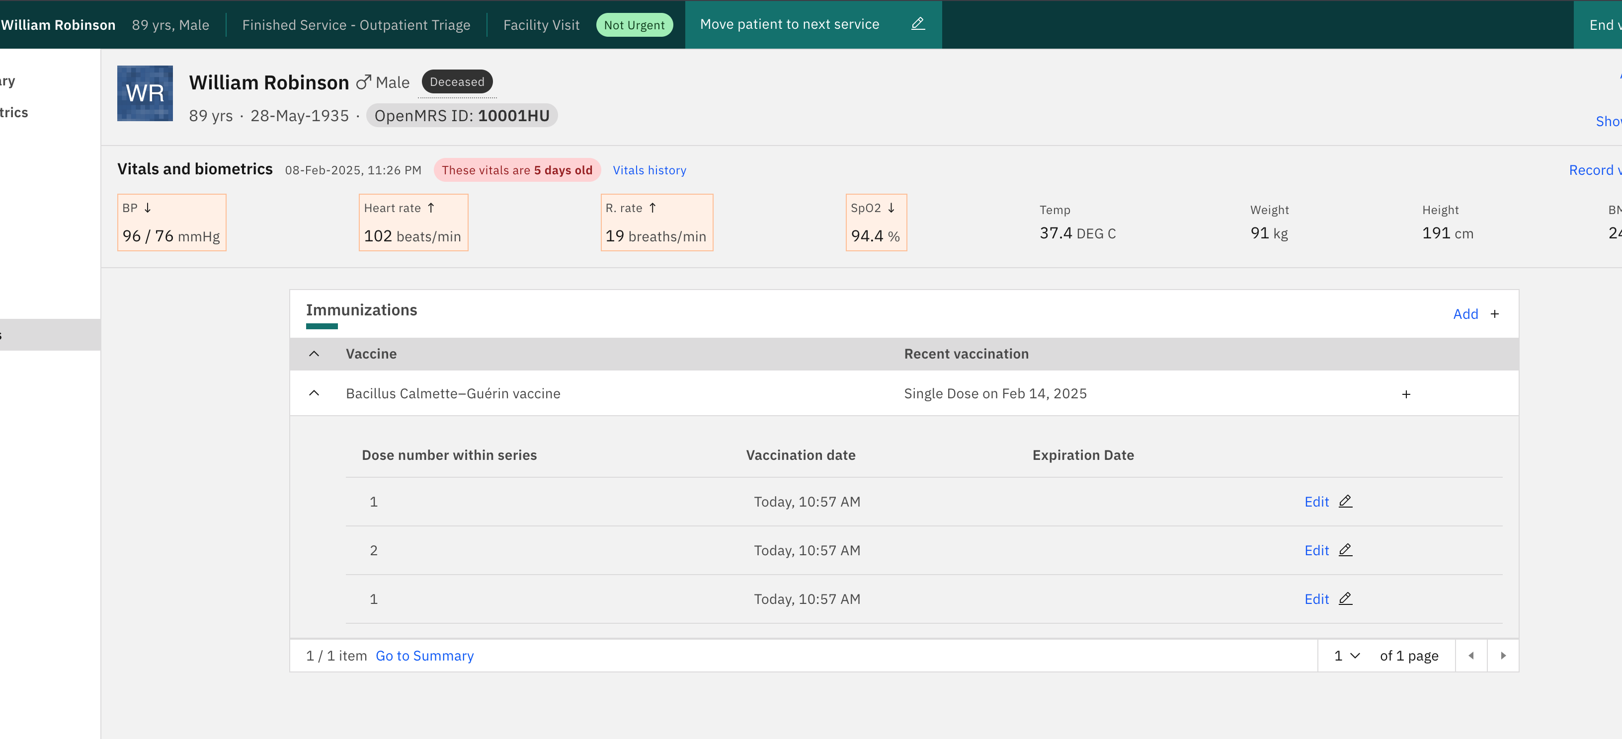
Task: Edit the last dose 1 vaccination entry
Action: coord(1316,598)
